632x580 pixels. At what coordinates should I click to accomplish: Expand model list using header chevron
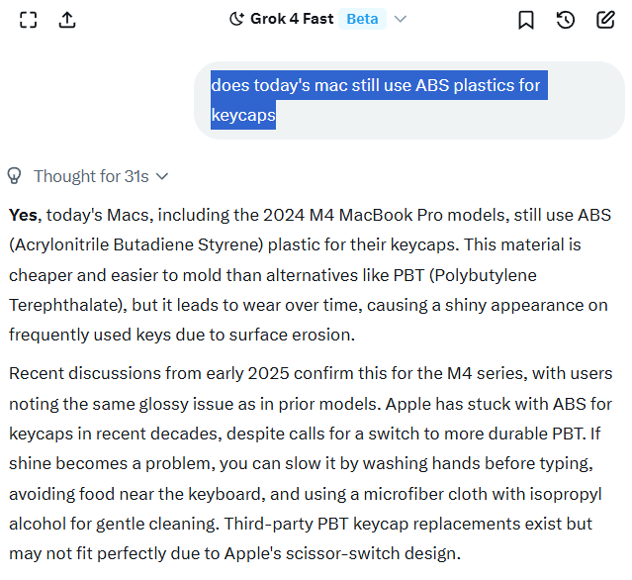click(x=401, y=19)
